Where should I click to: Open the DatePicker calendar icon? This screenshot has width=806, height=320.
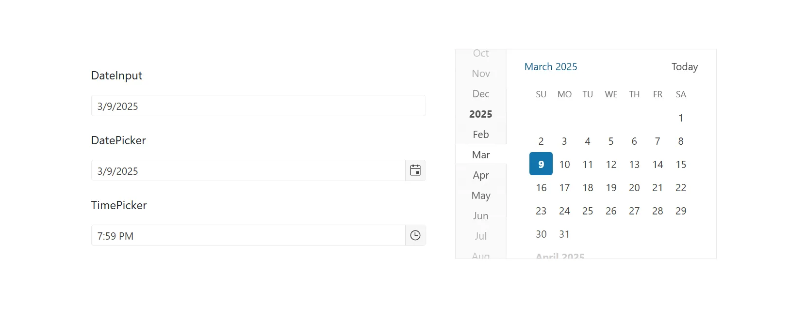coord(415,170)
